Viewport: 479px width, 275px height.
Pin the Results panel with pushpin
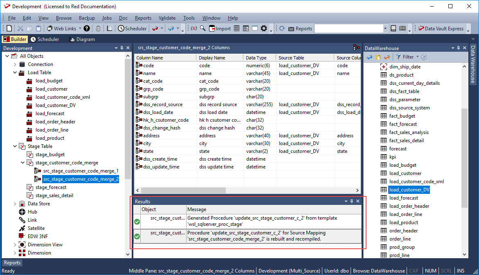point(351,201)
